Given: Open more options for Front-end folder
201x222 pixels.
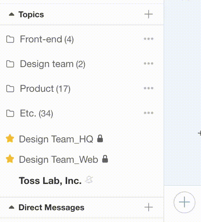Looking at the screenshot, I should click(148, 39).
